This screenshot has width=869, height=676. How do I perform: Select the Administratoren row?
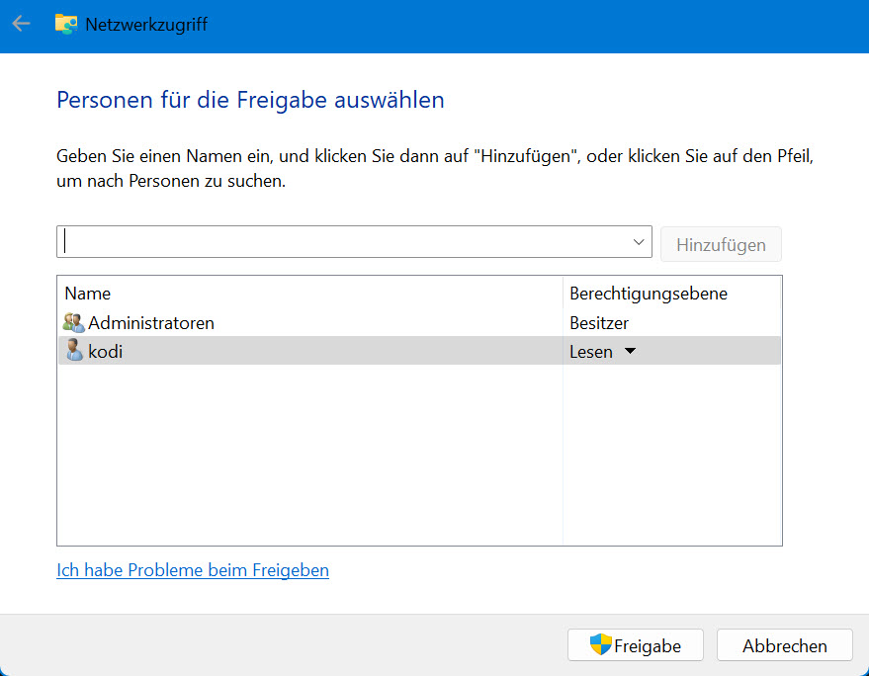pos(419,322)
